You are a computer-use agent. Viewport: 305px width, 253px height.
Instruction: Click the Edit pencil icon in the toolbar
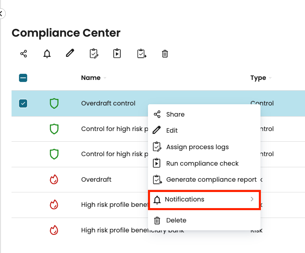(70, 53)
